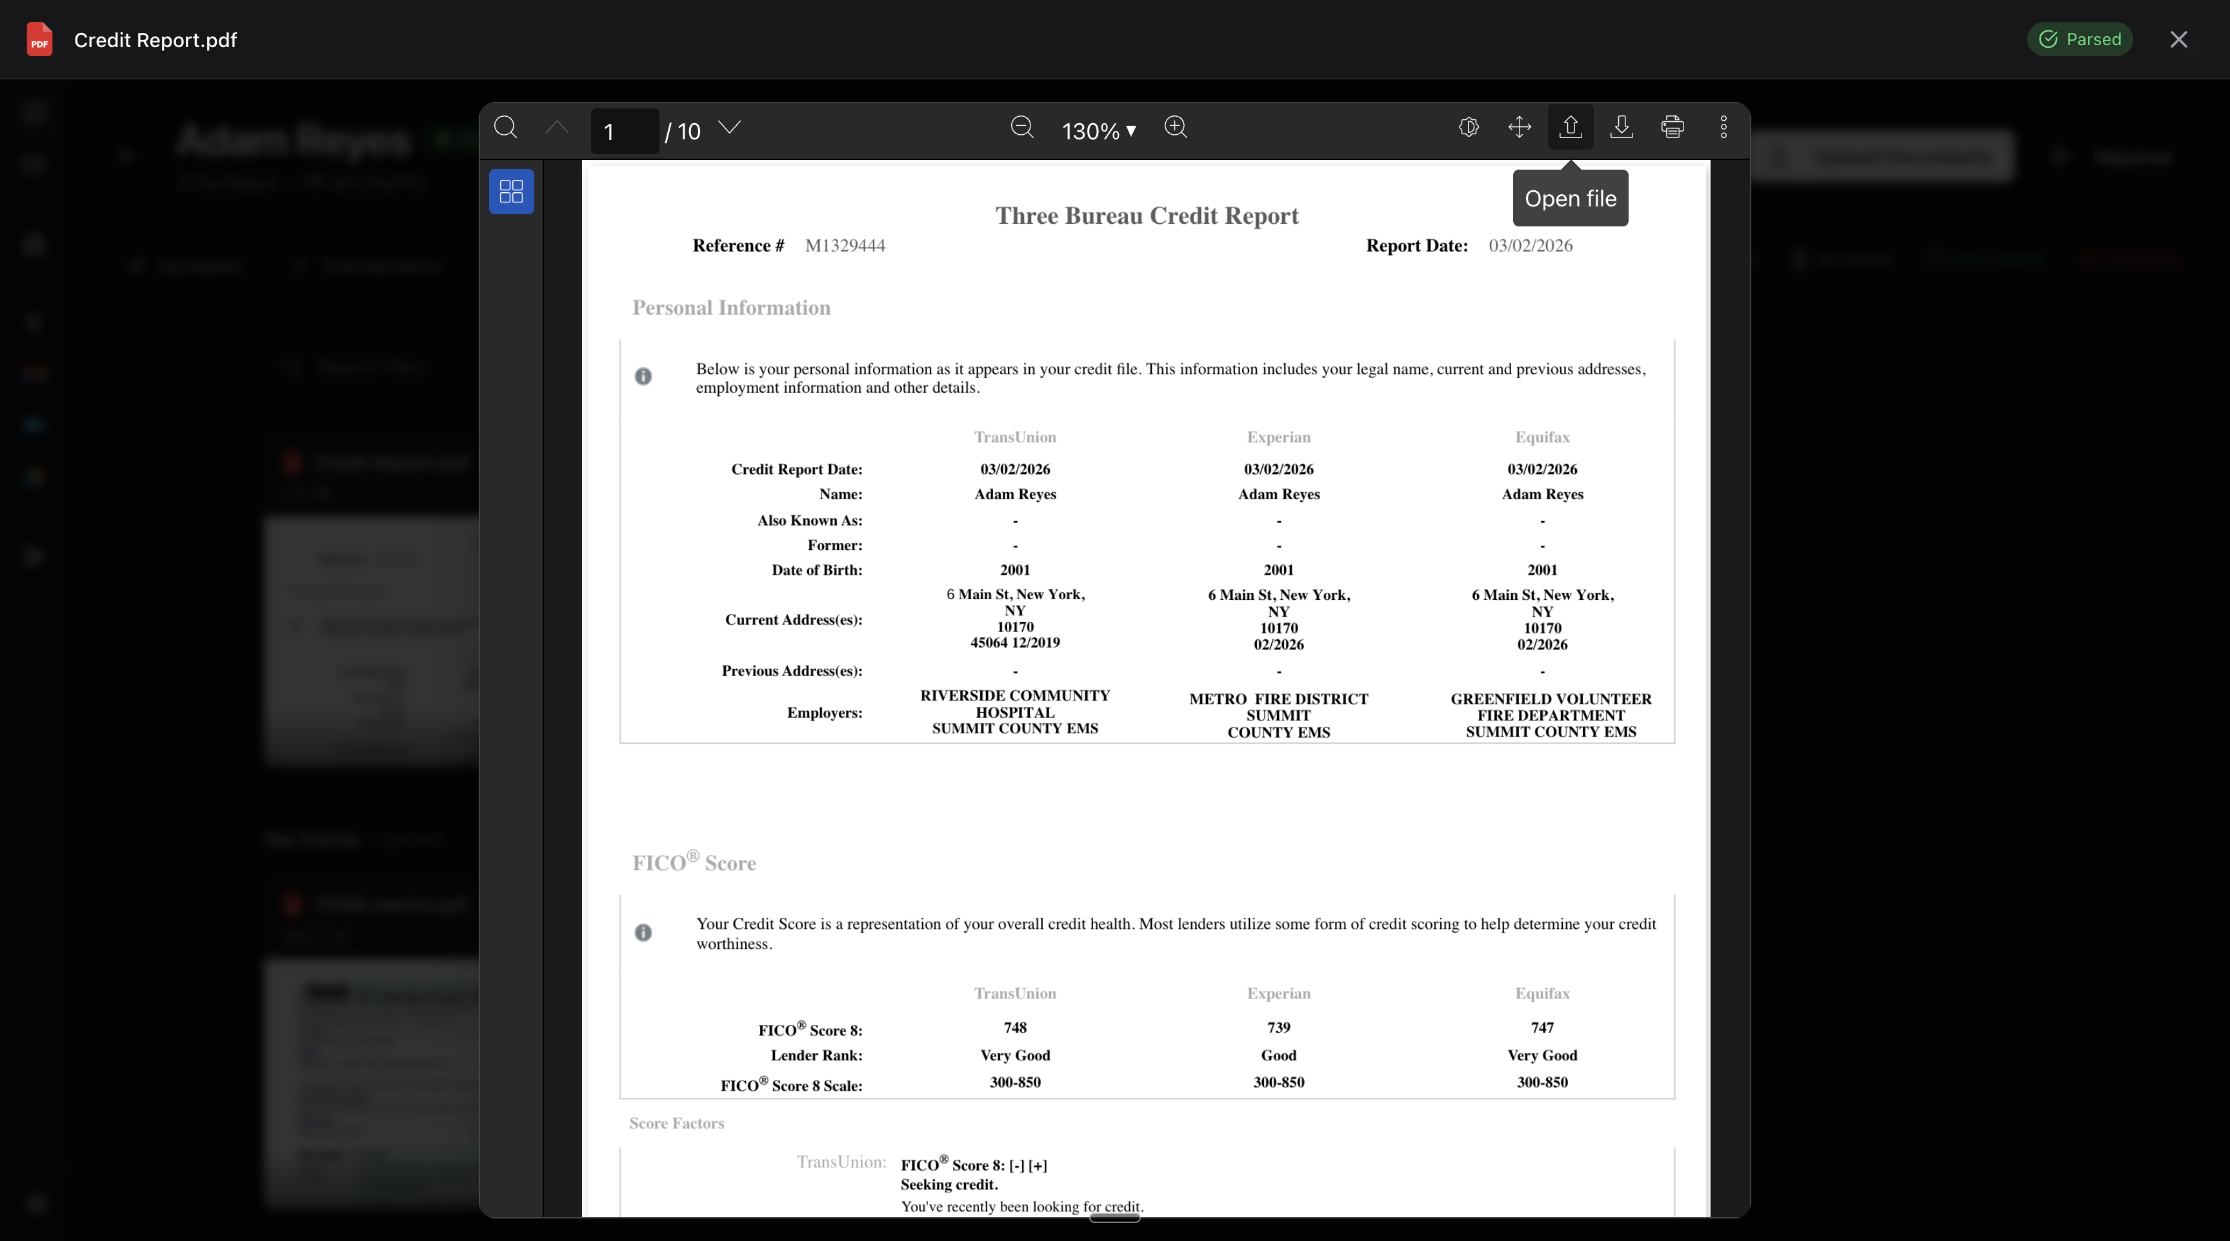Expand the page navigation dropdown chevron
Image resolution: width=2230 pixels, height=1241 pixels.
point(730,127)
